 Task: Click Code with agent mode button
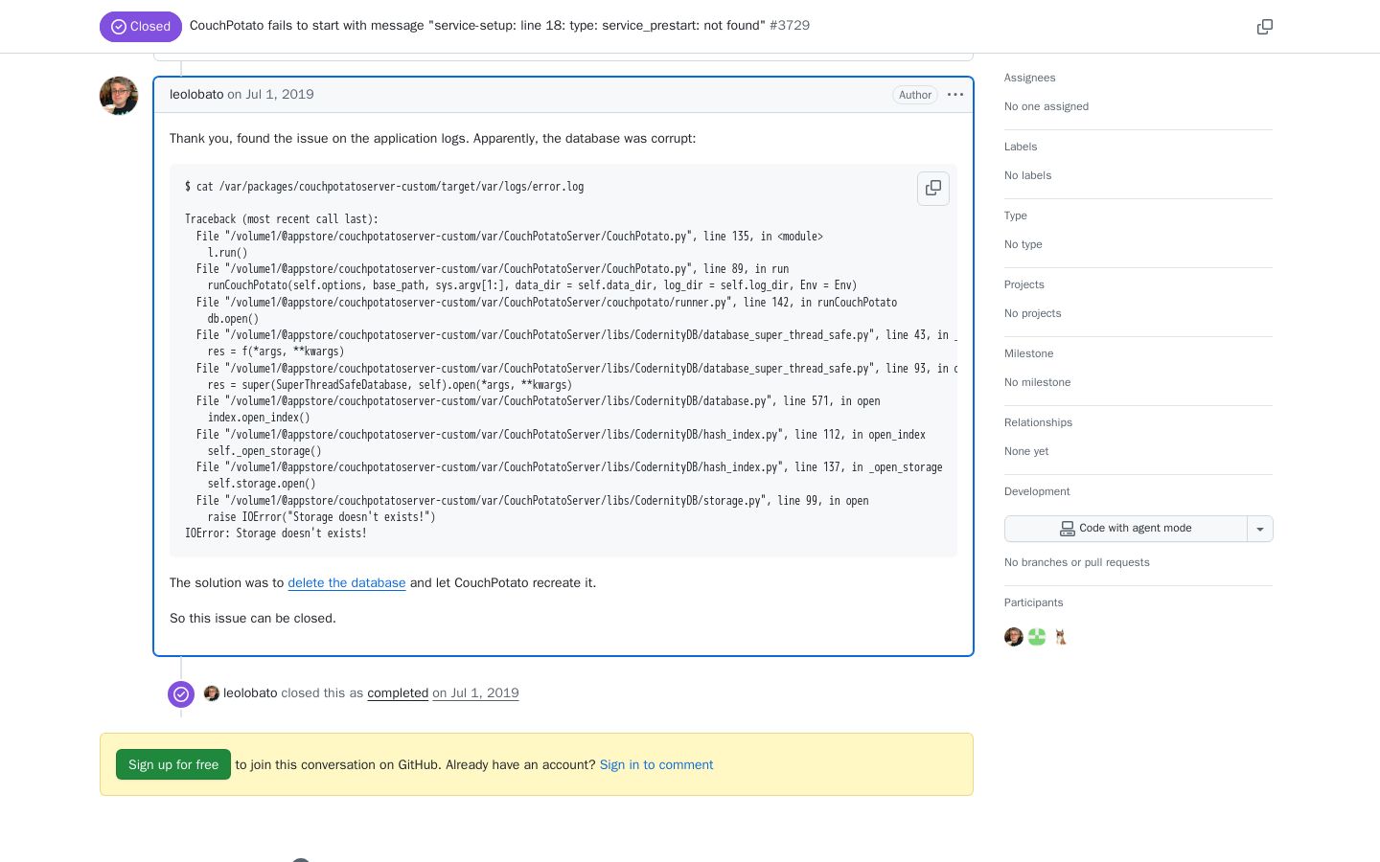[x=1126, y=529]
